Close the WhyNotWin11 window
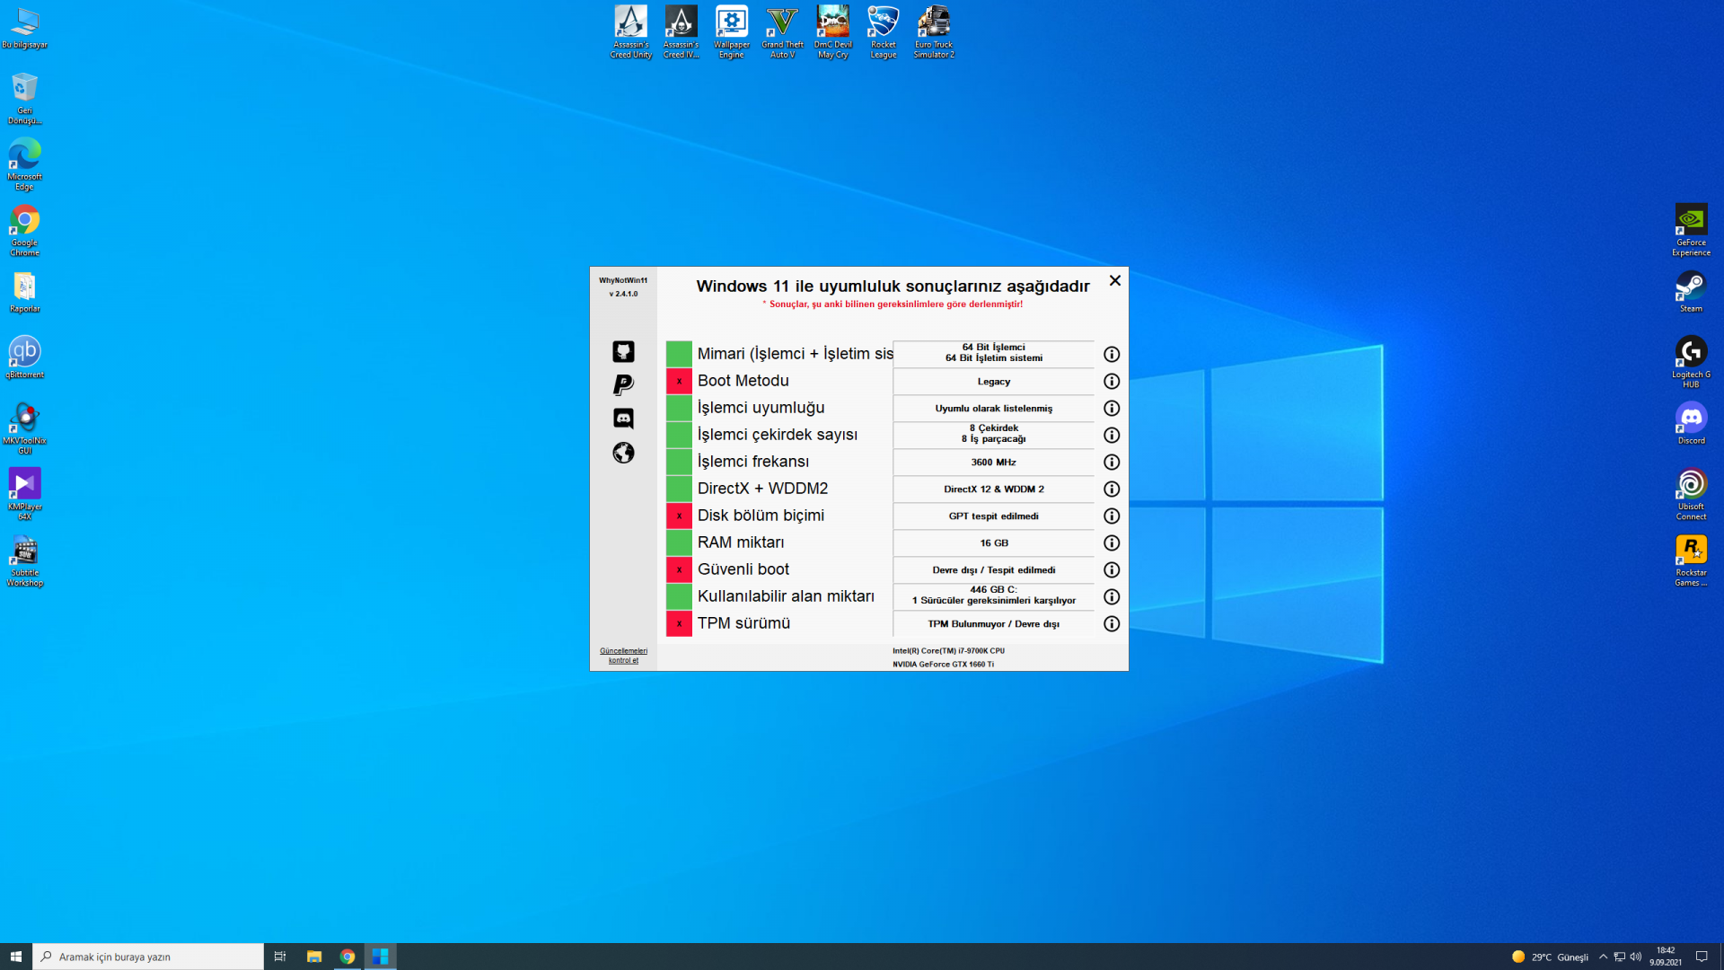The image size is (1724, 970). [x=1114, y=281]
